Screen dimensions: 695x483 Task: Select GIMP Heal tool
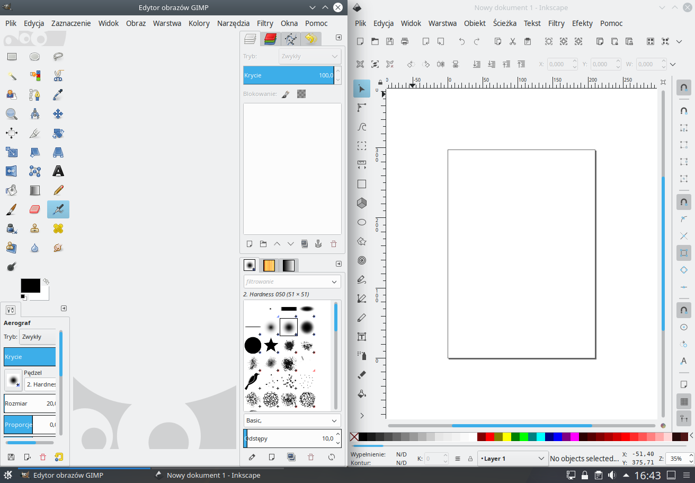58,228
